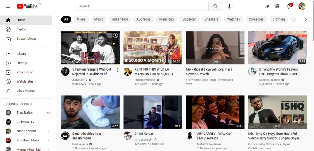314x151 pixels.
Task: Click the YouTube logo
Action: click(27, 6)
